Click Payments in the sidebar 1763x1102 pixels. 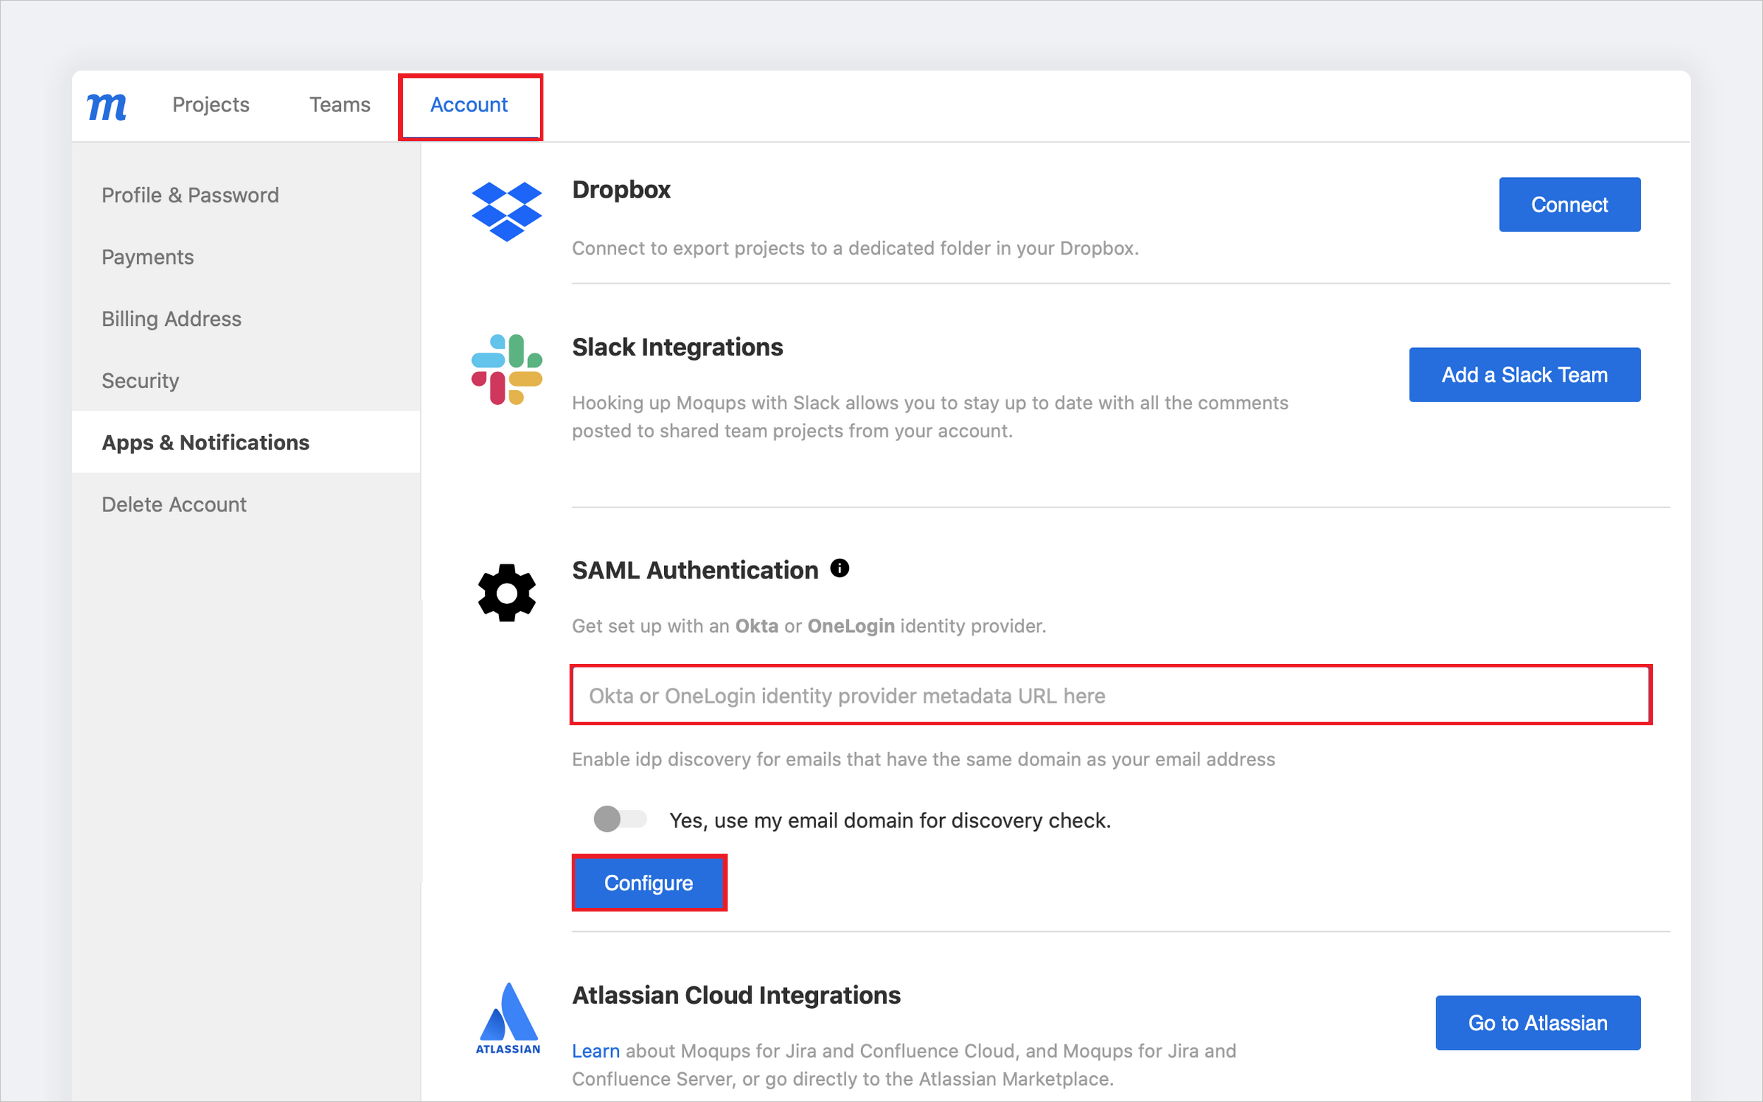point(146,257)
